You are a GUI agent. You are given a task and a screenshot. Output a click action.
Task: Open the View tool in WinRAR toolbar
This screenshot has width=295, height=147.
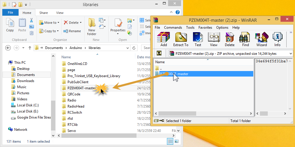tap(214, 39)
